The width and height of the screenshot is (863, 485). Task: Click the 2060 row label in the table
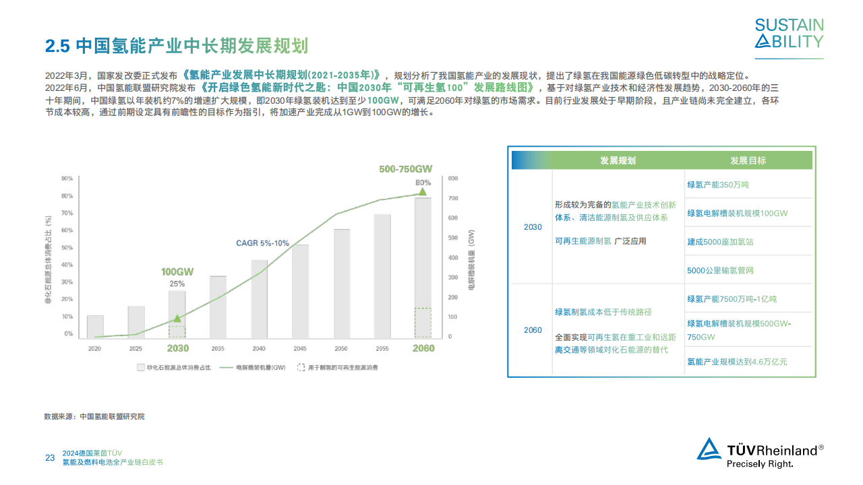(533, 330)
